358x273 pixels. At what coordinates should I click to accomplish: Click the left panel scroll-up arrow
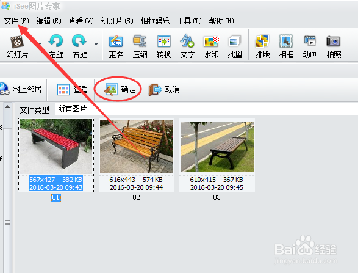click(7, 107)
